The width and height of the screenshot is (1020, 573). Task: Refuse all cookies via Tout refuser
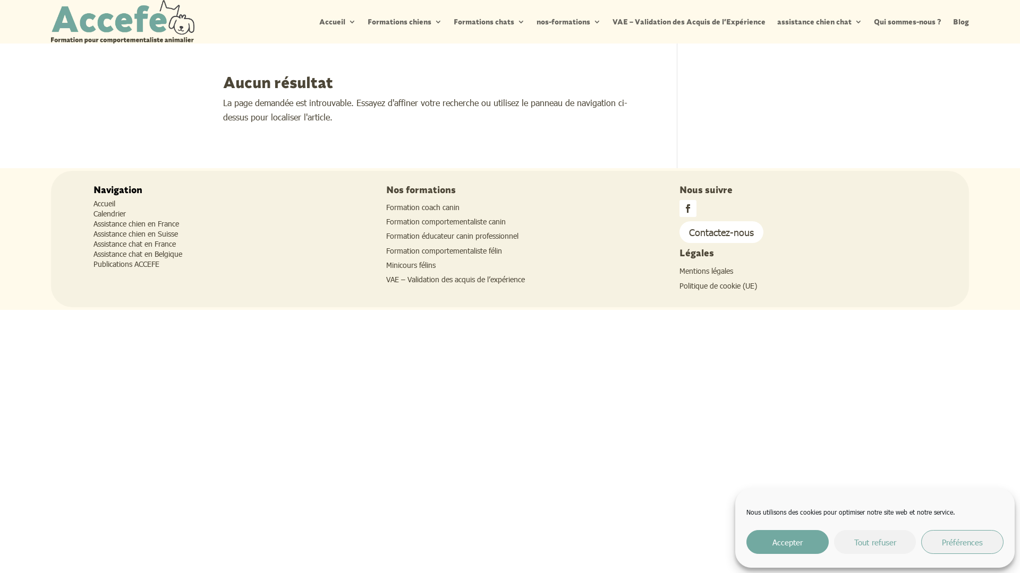click(x=874, y=542)
